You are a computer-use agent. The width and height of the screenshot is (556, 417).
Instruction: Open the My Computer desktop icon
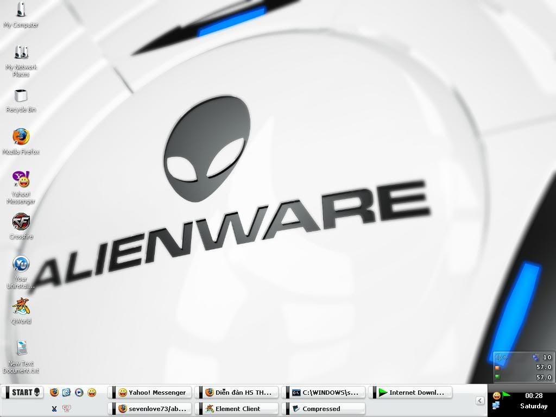coord(21,14)
